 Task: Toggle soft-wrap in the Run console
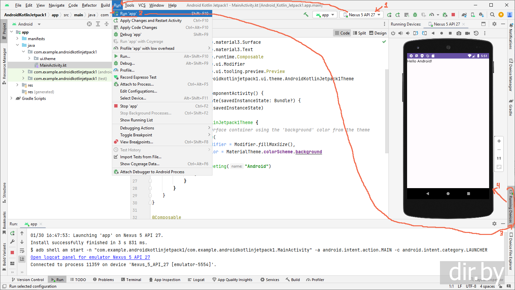pos(22,251)
